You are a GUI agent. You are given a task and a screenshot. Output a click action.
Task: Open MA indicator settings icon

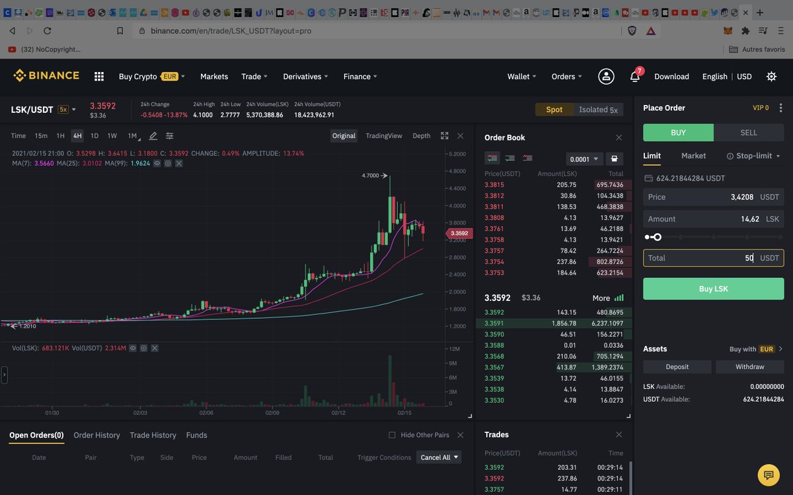(x=168, y=163)
